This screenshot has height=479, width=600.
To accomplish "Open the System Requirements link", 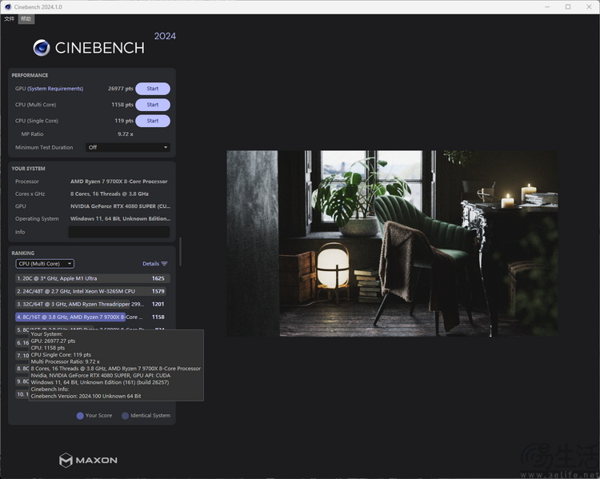I will tap(55, 89).
